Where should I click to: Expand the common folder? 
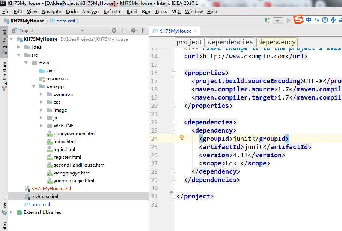tap(41, 94)
